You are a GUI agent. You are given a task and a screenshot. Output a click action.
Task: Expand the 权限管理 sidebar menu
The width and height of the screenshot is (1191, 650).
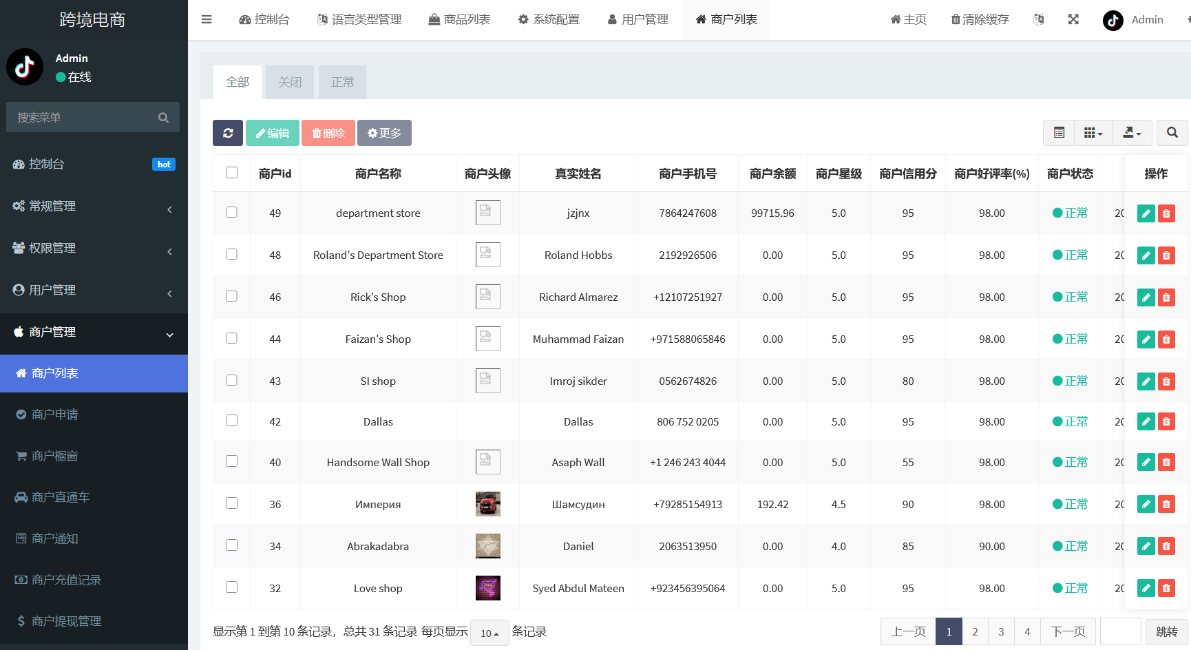coord(94,248)
